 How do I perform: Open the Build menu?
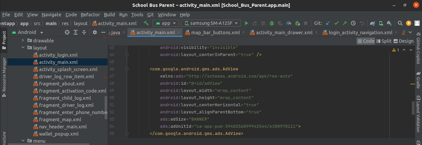pos(109,15)
